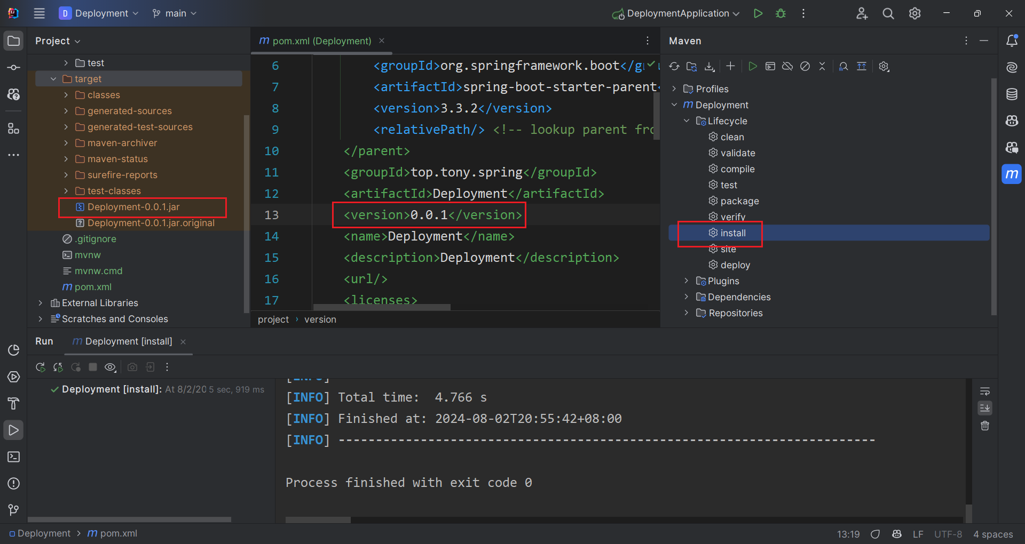This screenshot has width=1025, height=544.
Task: Select Deployment-0.0.1.jar in the project tree
Action: [x=133, y=207]
